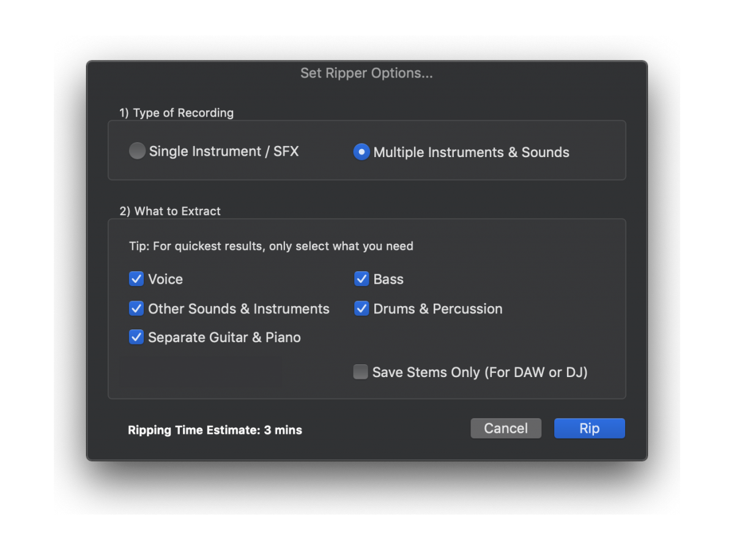Viewport: 734px width, 550px height.
Task: Disable the Other Sounds & Instruments checkbox
Action: (x=136, y=309)
